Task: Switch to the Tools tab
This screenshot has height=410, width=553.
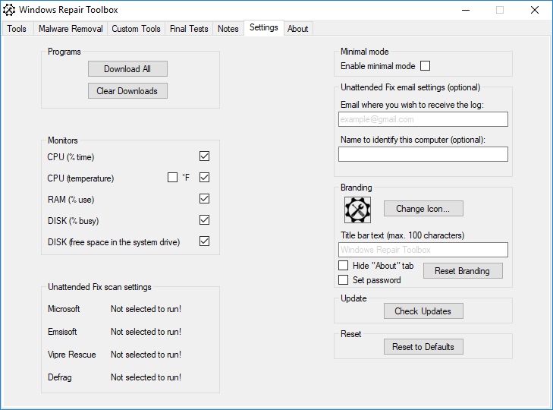Action: 17,29
